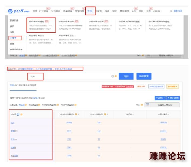Click the 获取API button
Viewport: 191px width, 167px height.
[141, 87]
